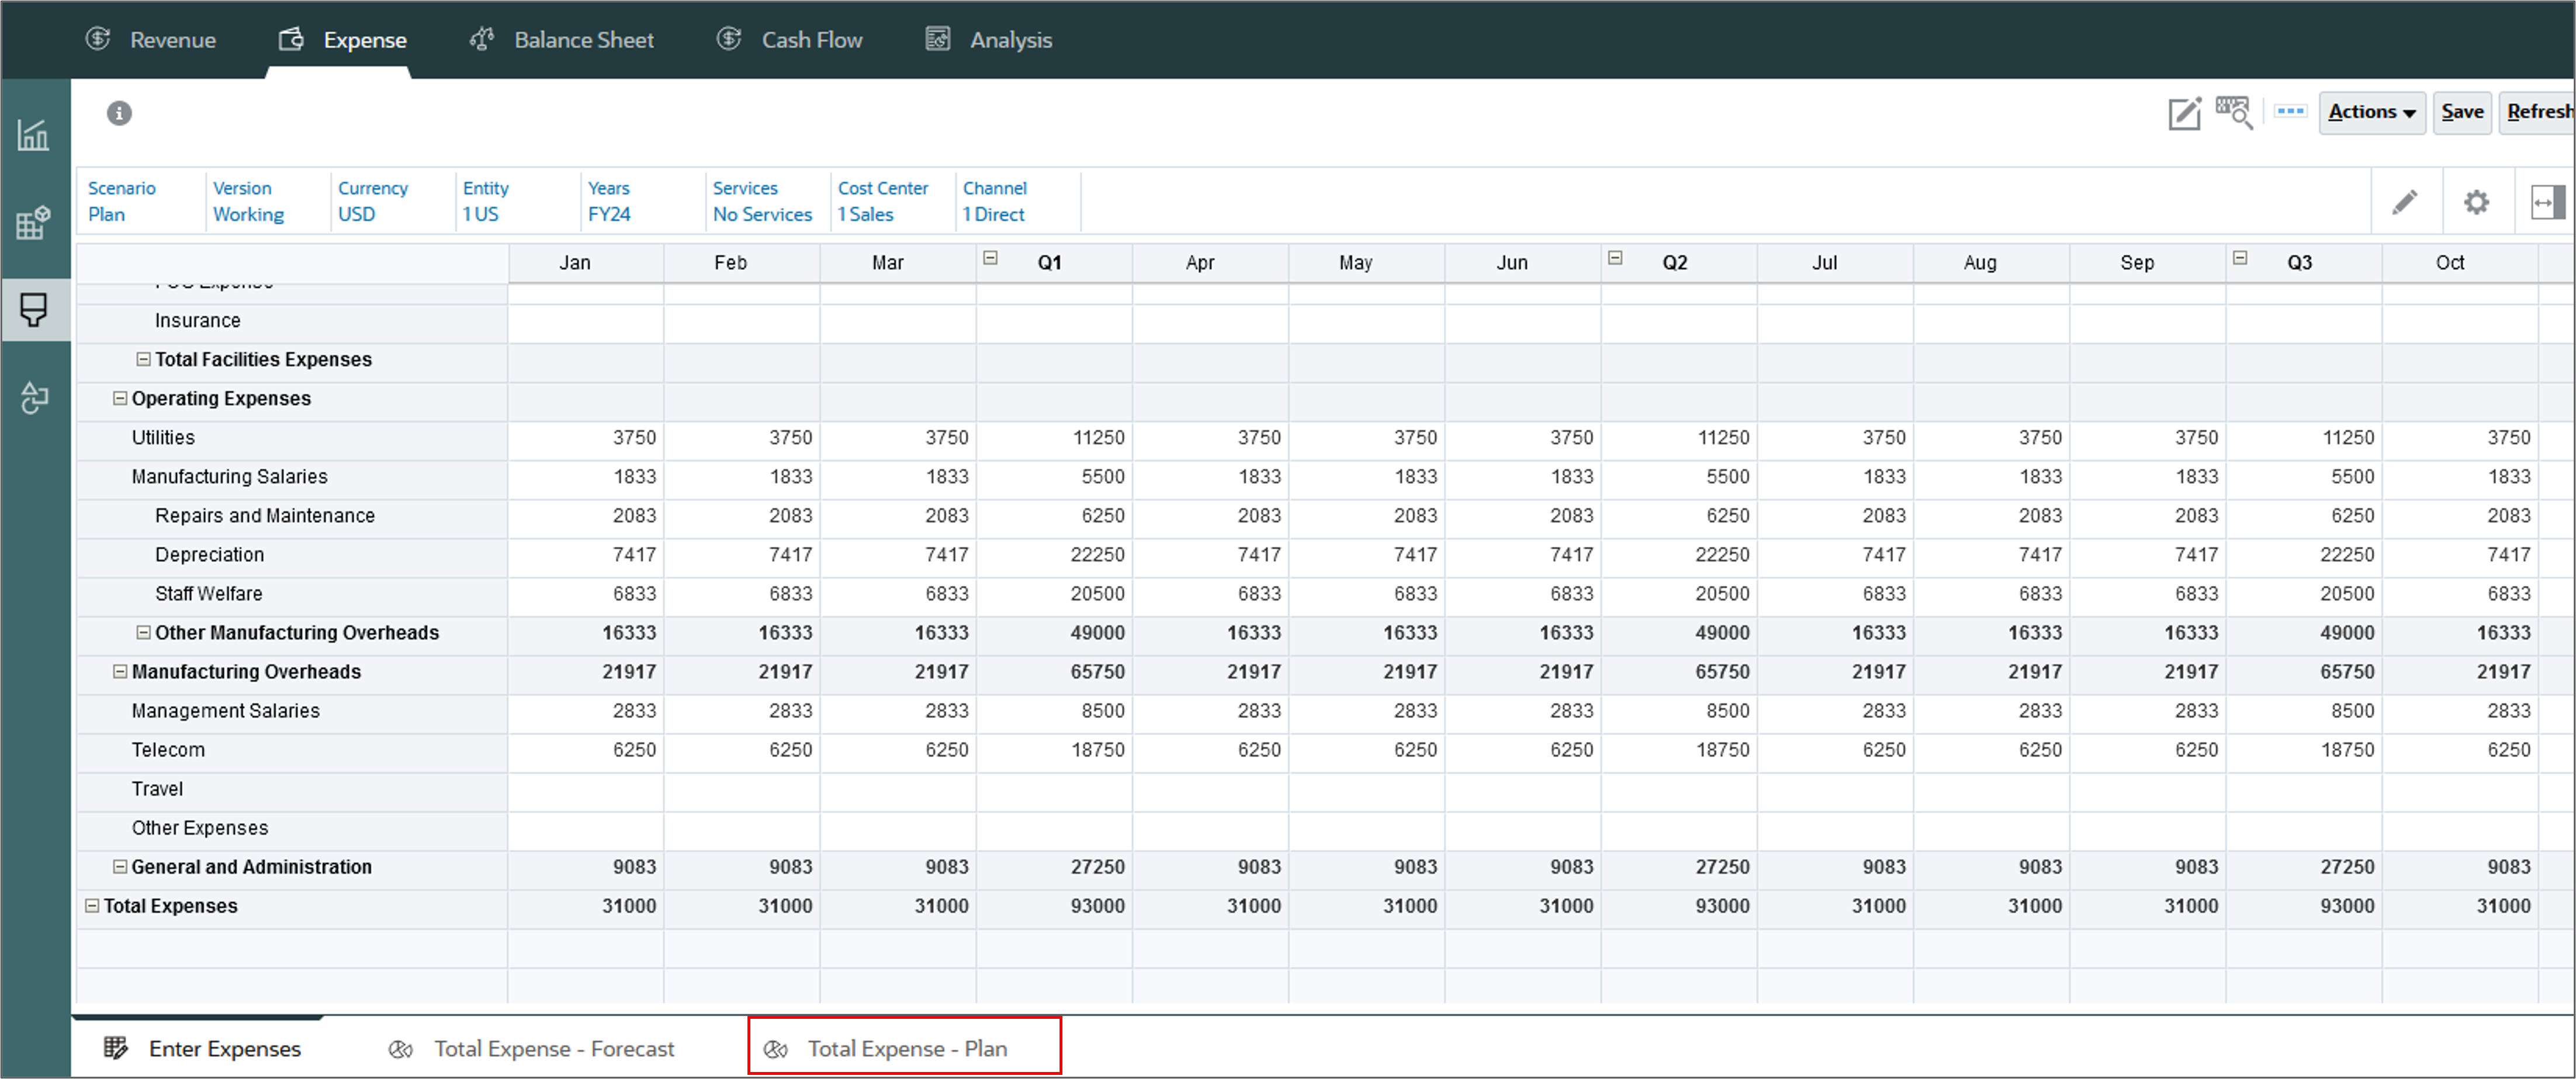
Task: Change the Entity 1 US selection
Action: tap(485, 201)
